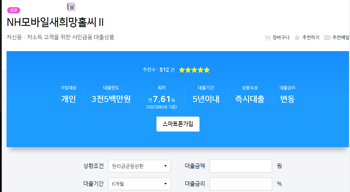Click the recommend star icon
Viewport: 350px width, 192px height.
(x=297, y=38)
